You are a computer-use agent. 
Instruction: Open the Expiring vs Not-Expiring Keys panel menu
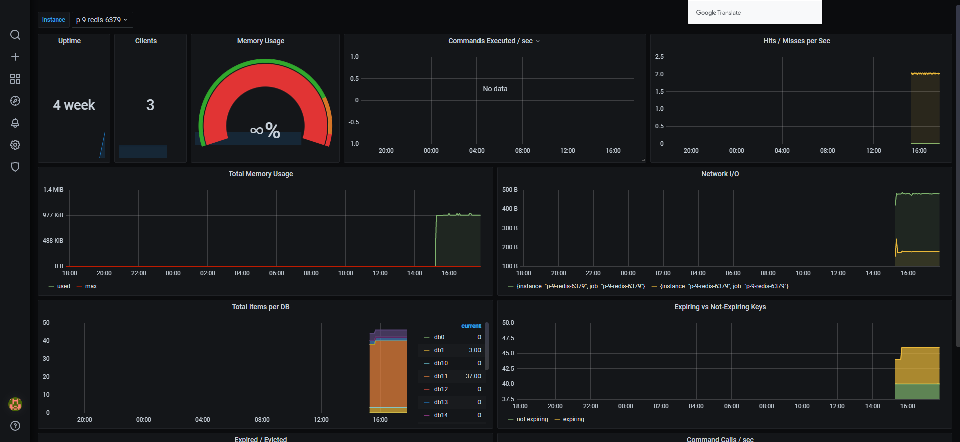click(720, 307)
